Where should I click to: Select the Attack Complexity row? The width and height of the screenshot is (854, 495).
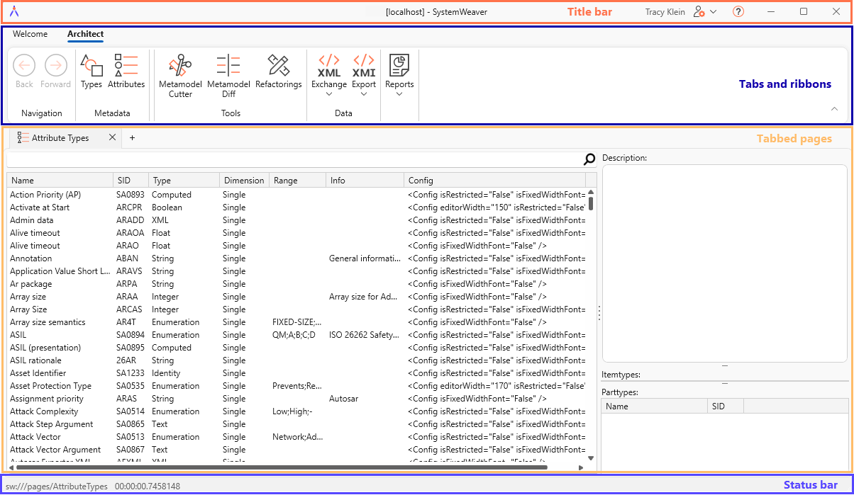point(296,411)
